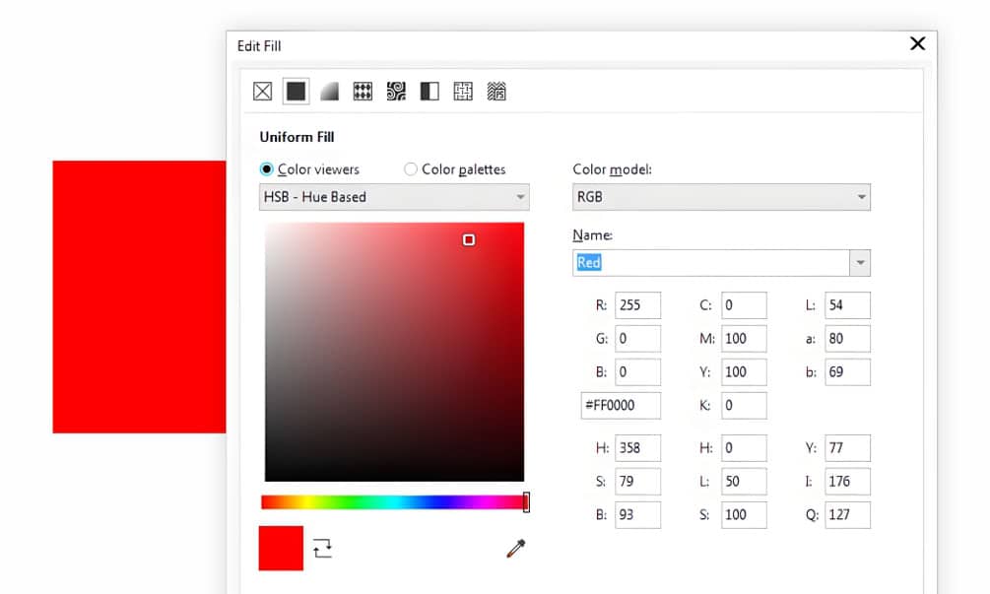Click the R value field showing 255

click(637, 305)
